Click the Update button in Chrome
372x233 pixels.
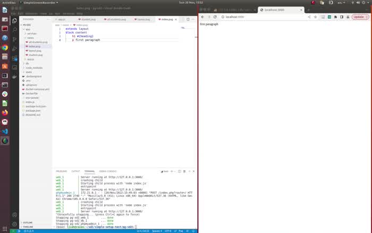click(x=359, y=17)
